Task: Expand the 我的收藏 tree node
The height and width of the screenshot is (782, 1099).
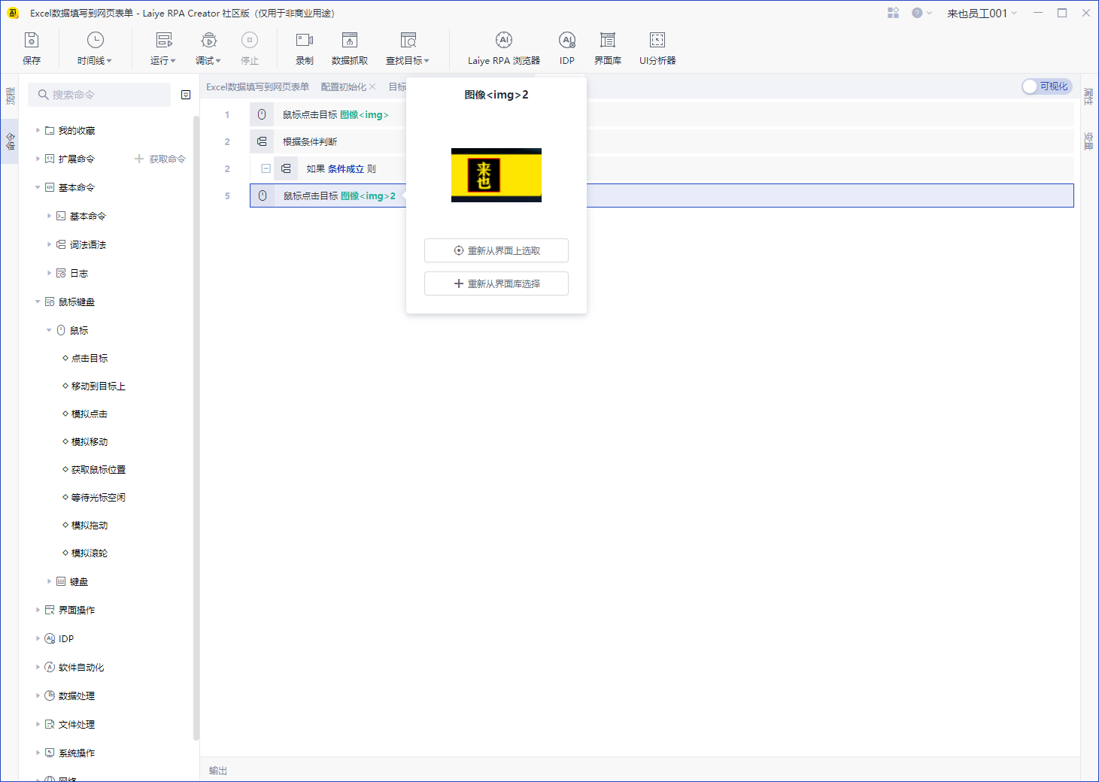Action: [38, 130]
